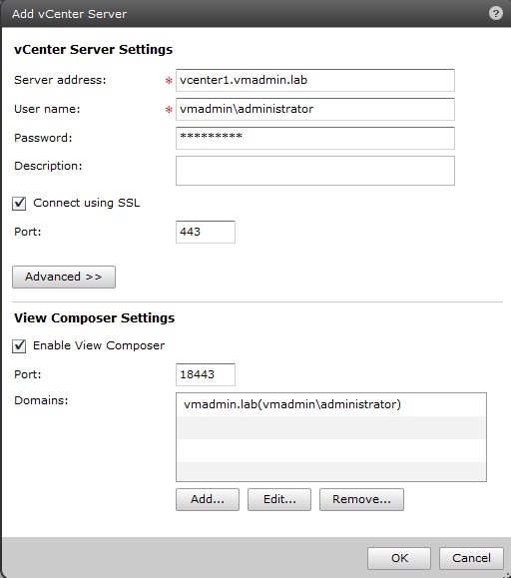Click the Connect using SSL label
This screenshot has width=511, height=578.
click(87, 203)
